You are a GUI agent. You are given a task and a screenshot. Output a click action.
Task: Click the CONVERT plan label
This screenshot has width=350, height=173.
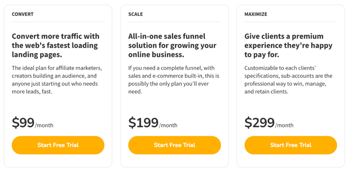tap(23, 14)
